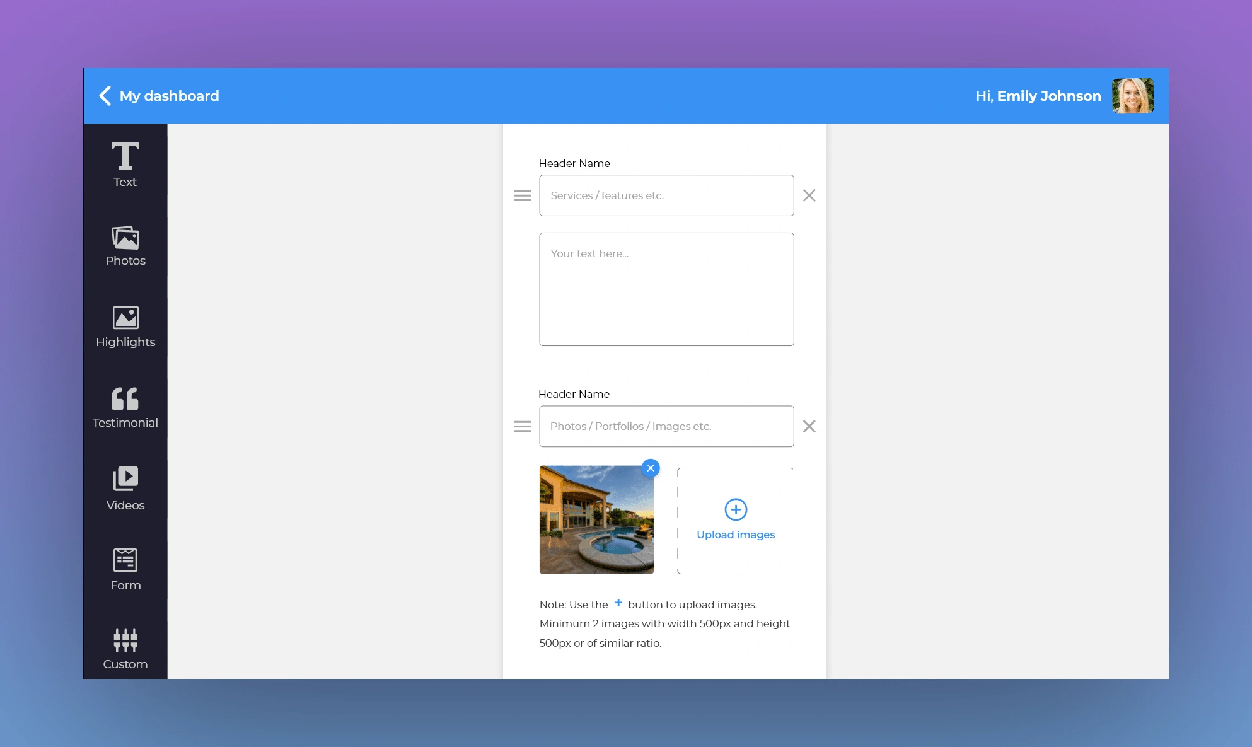Click into the Your text here textarea
Screen dimensions: 1252x747
click(666, 289)
